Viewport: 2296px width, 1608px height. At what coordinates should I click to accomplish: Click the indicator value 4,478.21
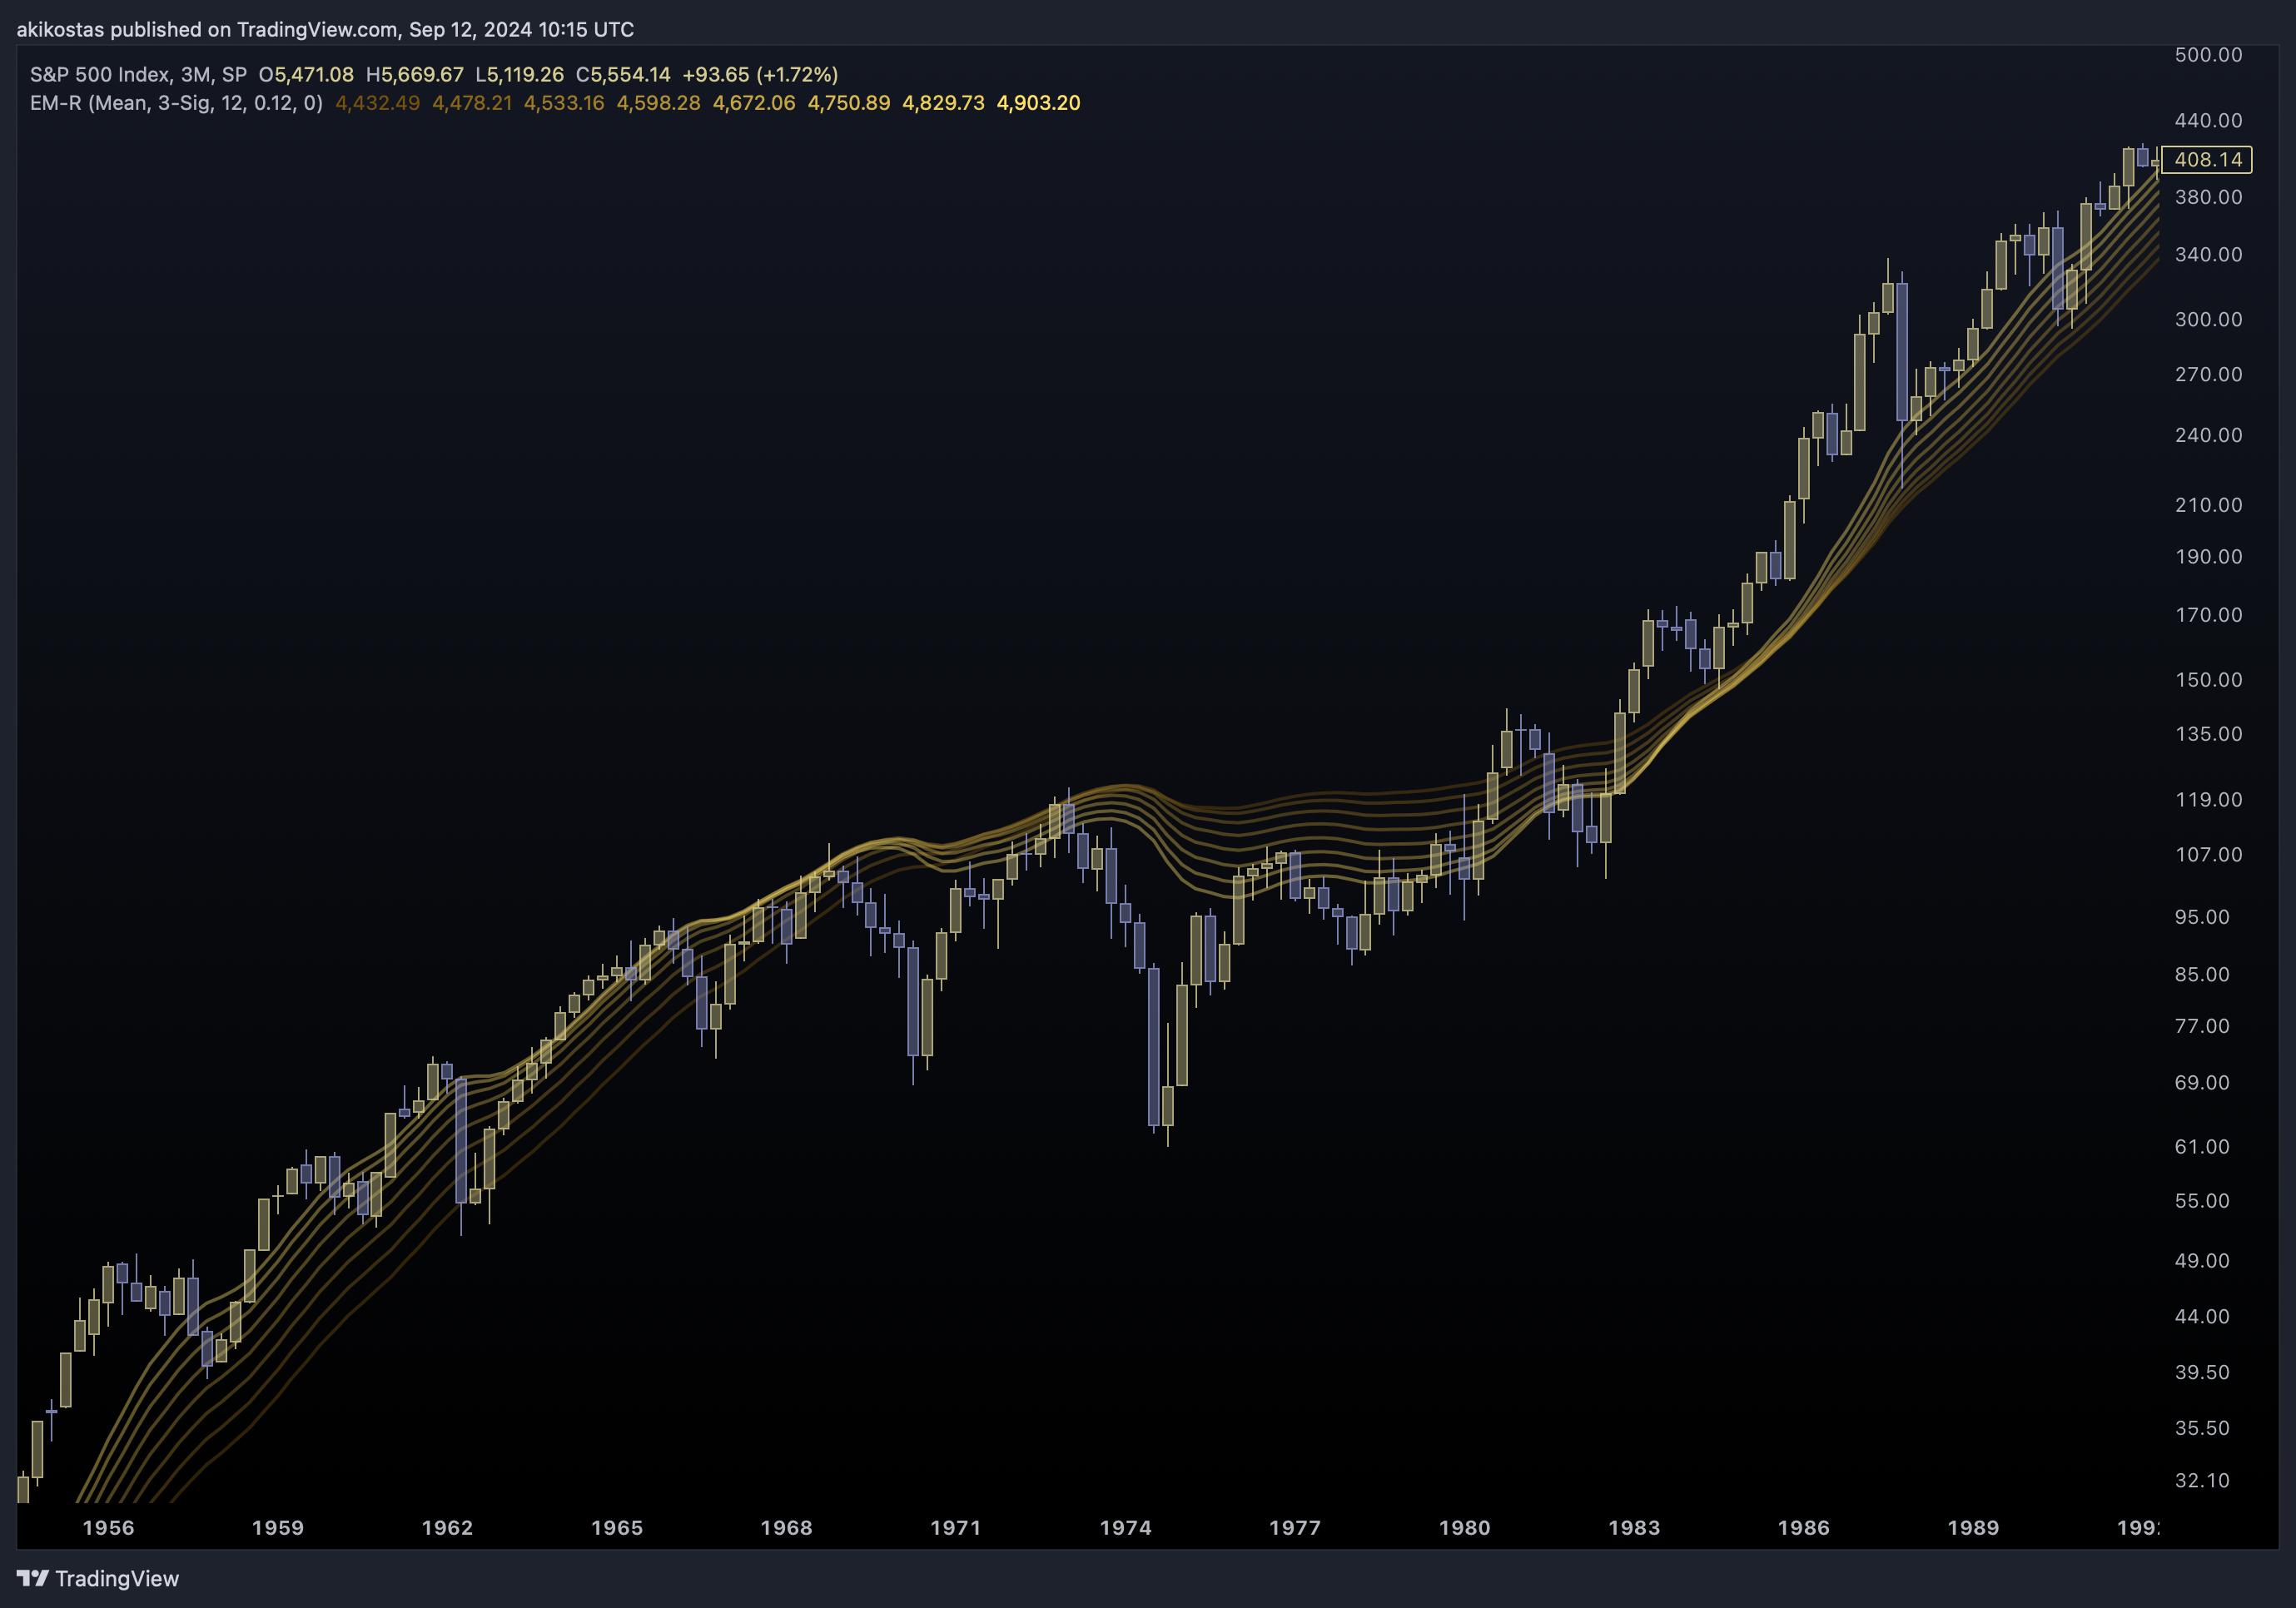click(472, 103)
